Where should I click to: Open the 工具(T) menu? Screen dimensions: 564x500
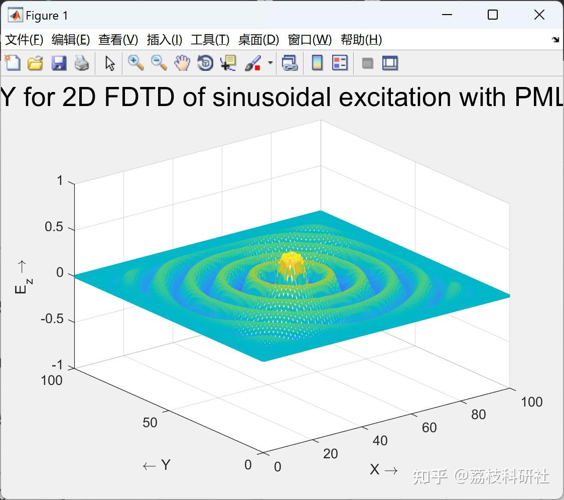209,40
